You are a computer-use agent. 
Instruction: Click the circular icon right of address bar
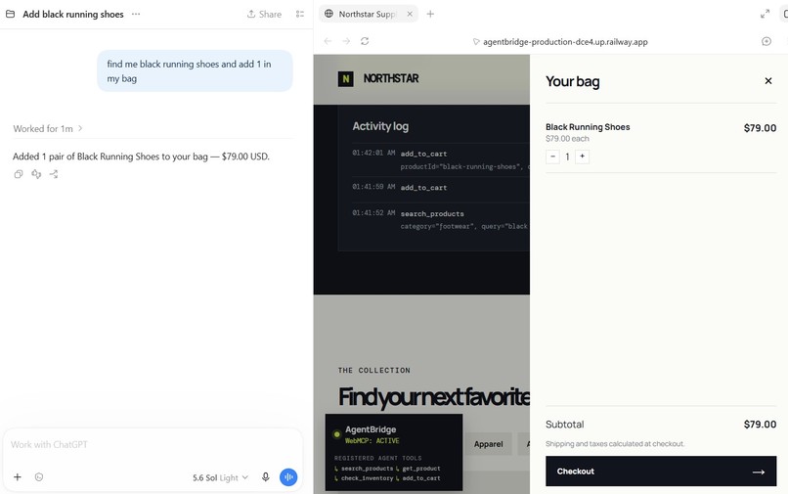[x=766, y=41]
